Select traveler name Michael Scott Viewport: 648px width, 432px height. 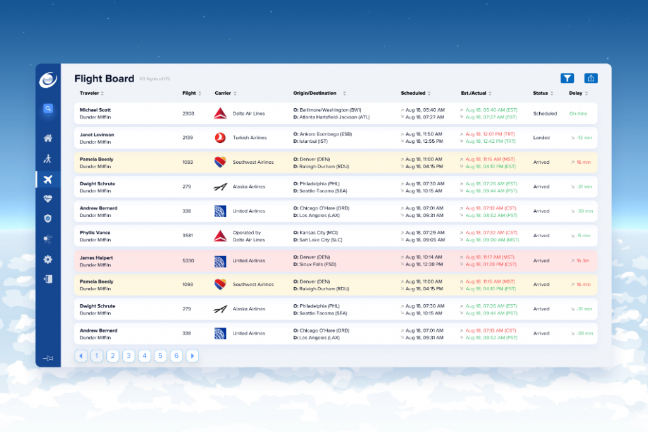click(95, 110)
